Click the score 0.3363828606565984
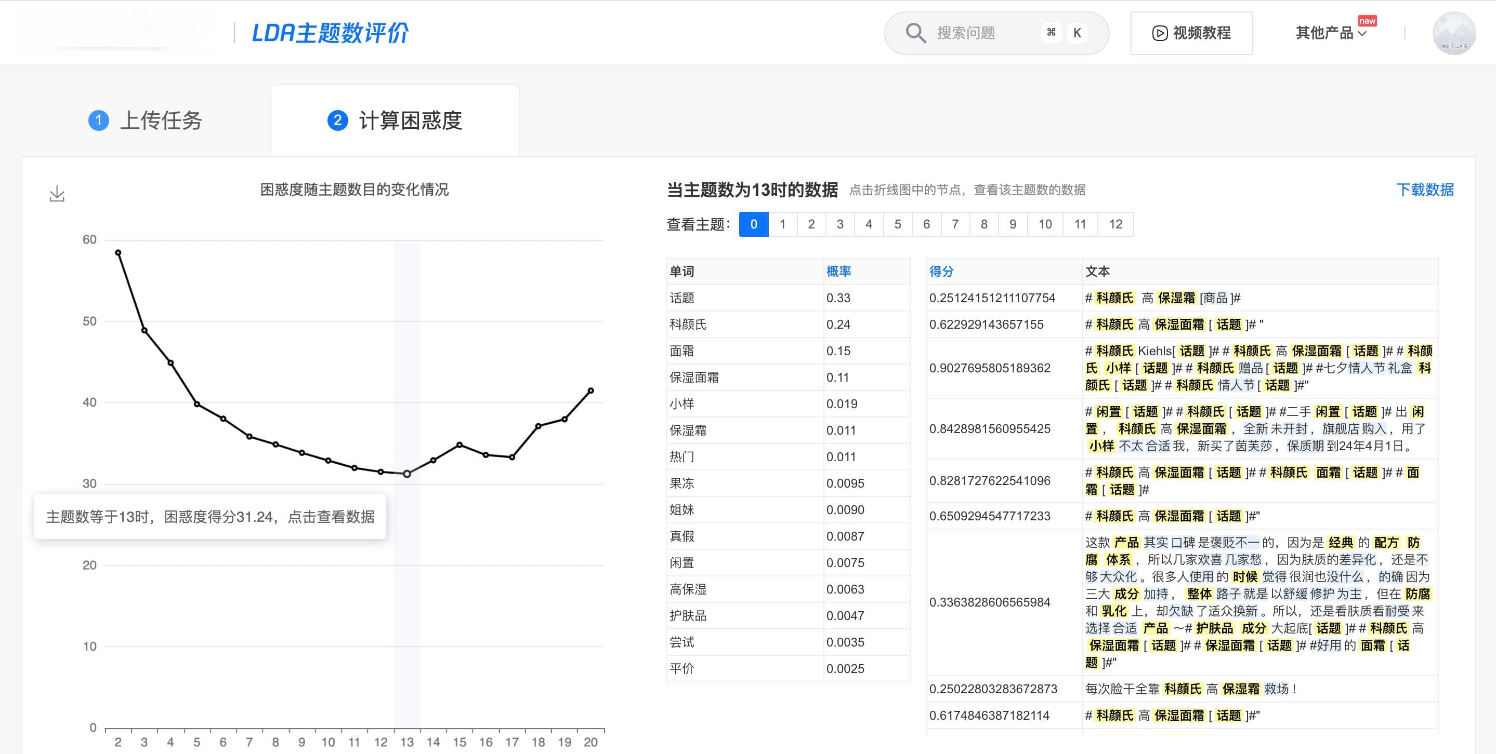Screen dimensions: 1496x754 (x=990, y=602)
